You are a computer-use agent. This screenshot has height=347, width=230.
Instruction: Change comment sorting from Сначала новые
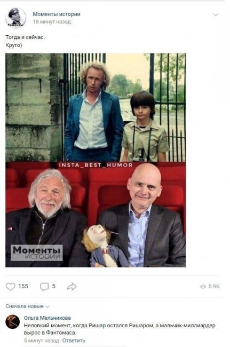click(x=27, y=306)
